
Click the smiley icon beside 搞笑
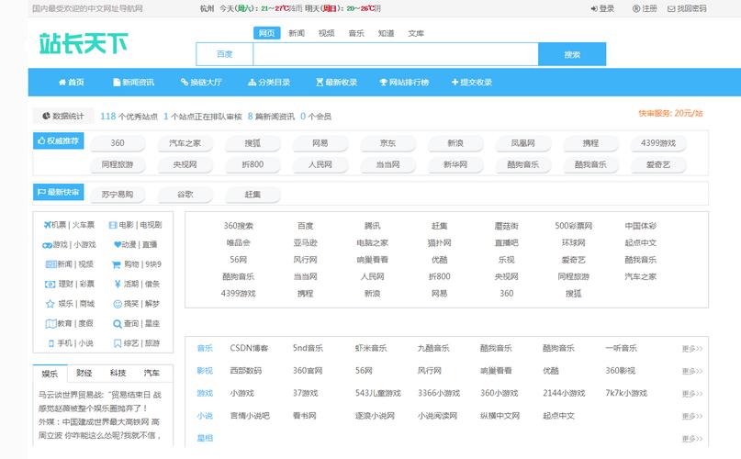pos(118,304)
